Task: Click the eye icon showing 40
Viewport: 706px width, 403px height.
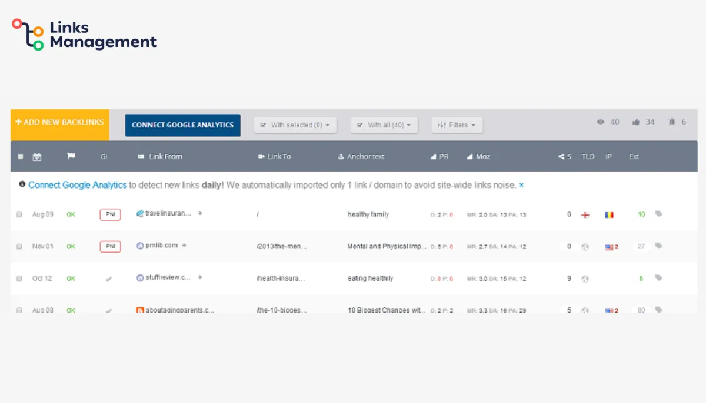Action: tap(601, 122)
